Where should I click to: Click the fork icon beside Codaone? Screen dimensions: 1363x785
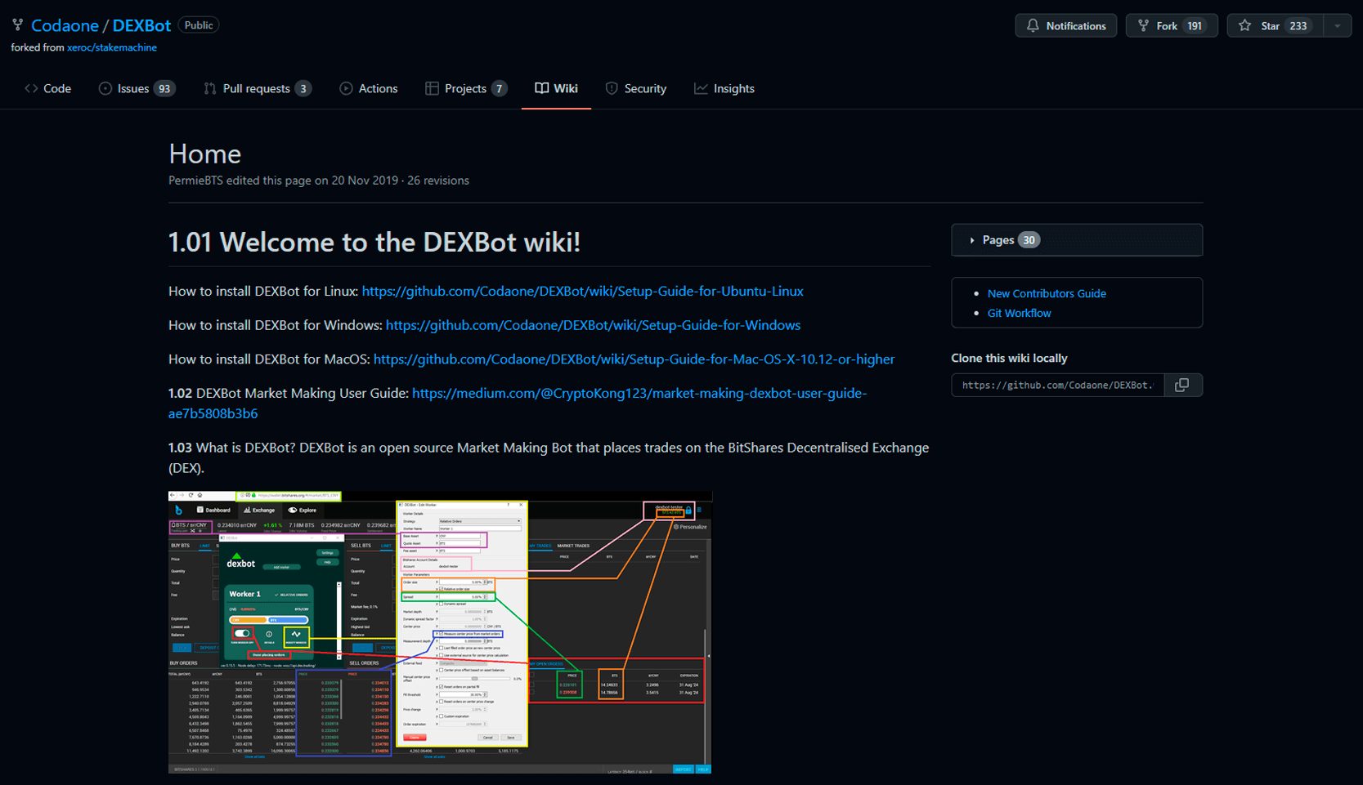tap(17, 25)
